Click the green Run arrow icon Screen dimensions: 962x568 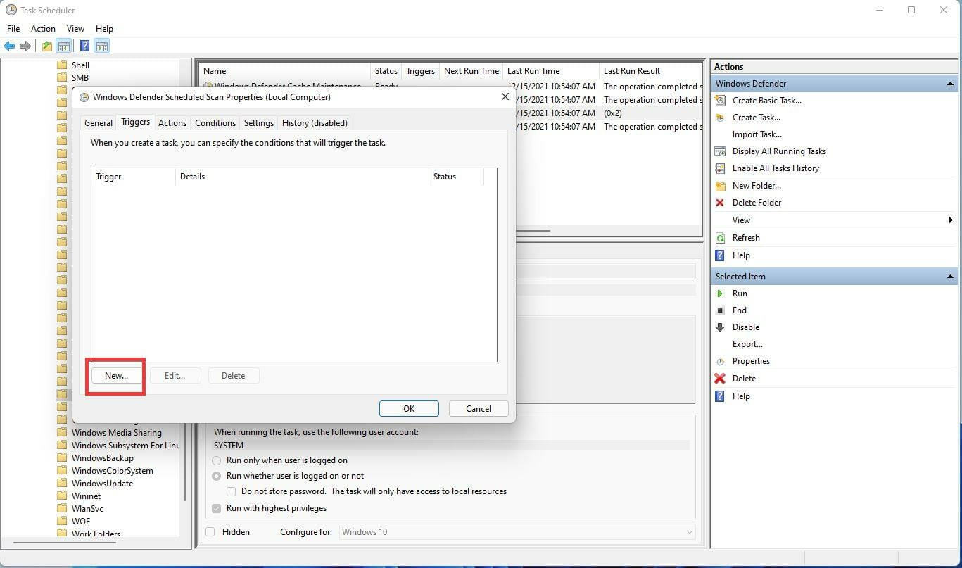pyautogui.click(x=720, y=294)
